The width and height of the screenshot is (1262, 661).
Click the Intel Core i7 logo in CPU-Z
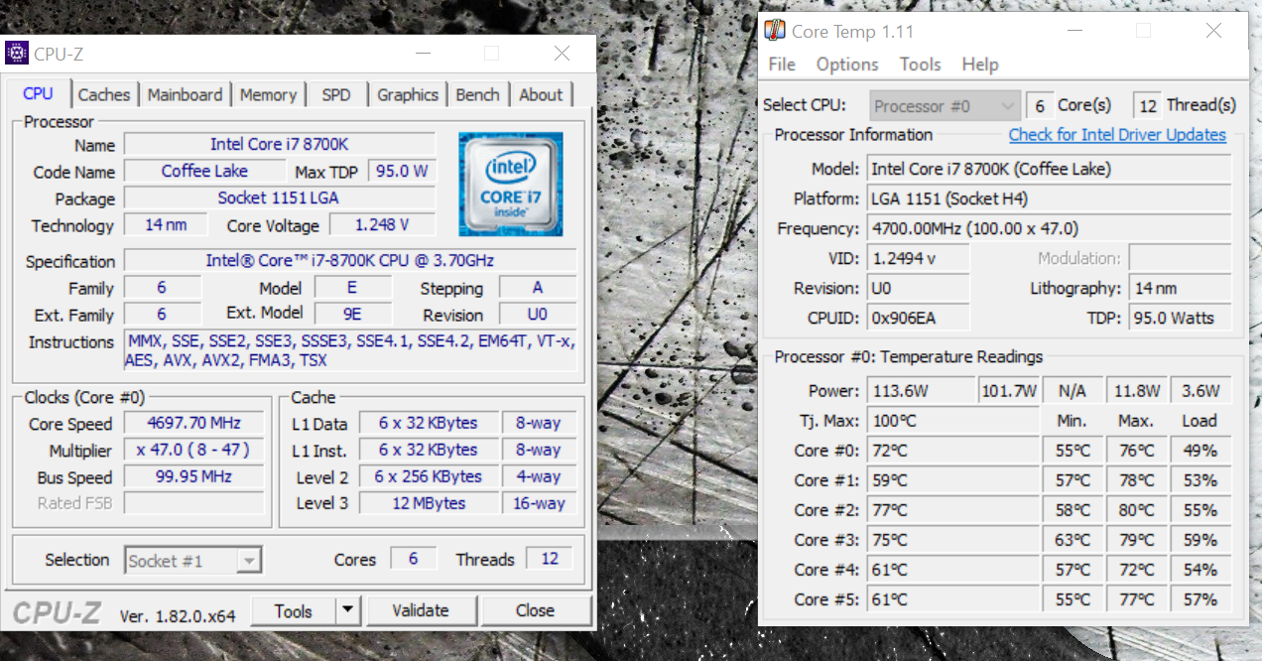coord(510,184)
